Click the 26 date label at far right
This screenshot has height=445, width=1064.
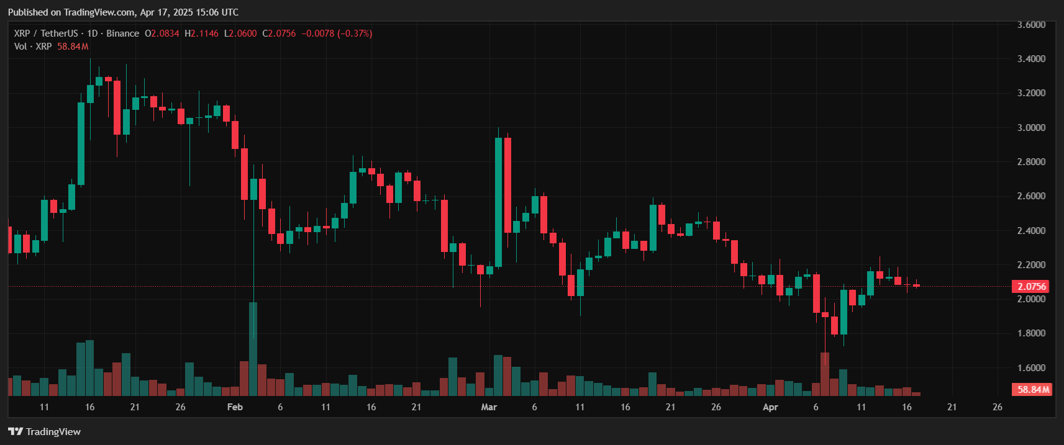tap(998, 407)
